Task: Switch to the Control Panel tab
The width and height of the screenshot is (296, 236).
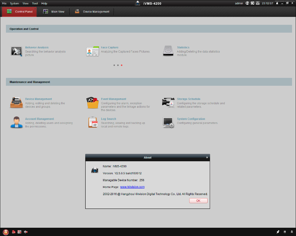Action: point(19,12)
